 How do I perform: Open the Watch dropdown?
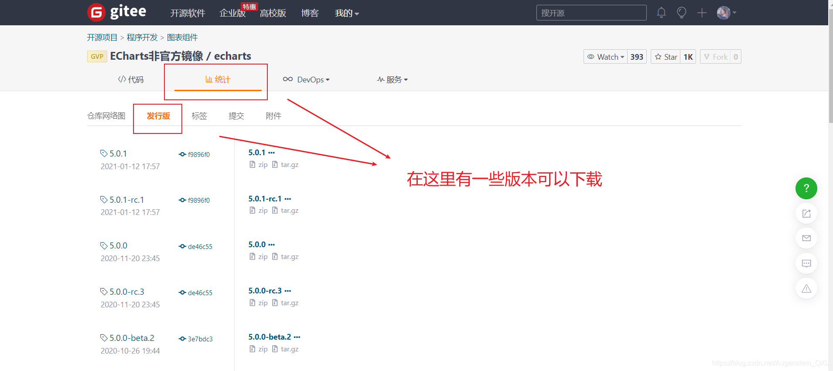click(x=605, y=57)
